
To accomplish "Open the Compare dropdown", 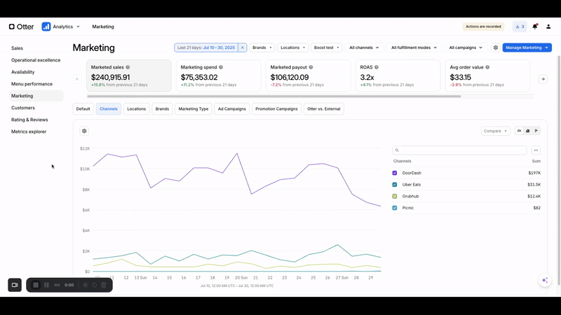I will (495, 131).
